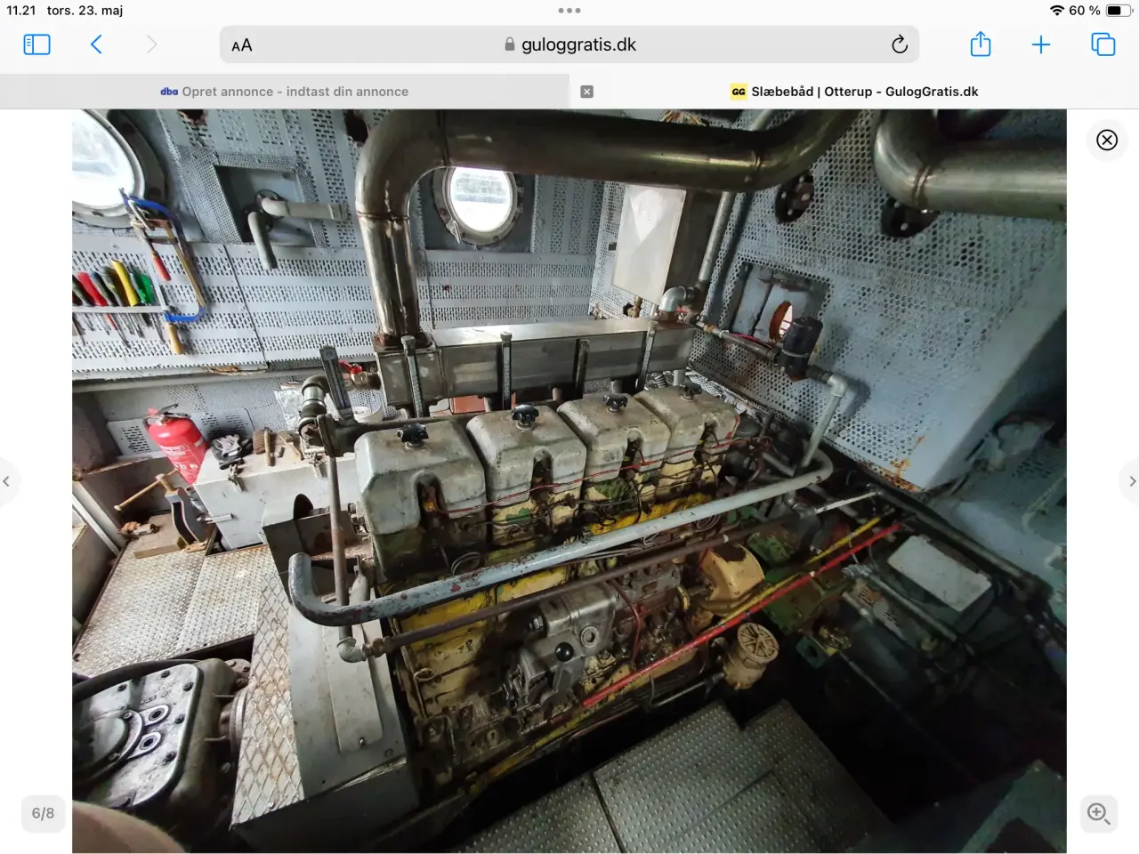Open the AA reader and text-size menu
The width and height of the screenshot is (1139, 854).
(x=242, y=45)
